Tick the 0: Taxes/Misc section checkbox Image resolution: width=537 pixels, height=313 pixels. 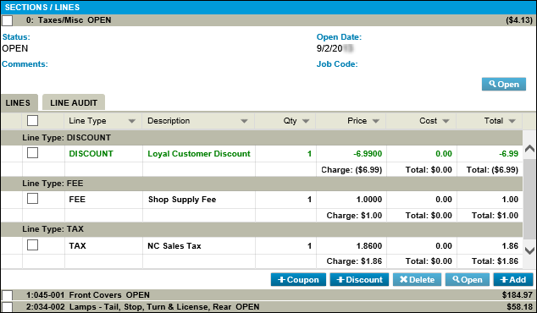pos(7,20)
